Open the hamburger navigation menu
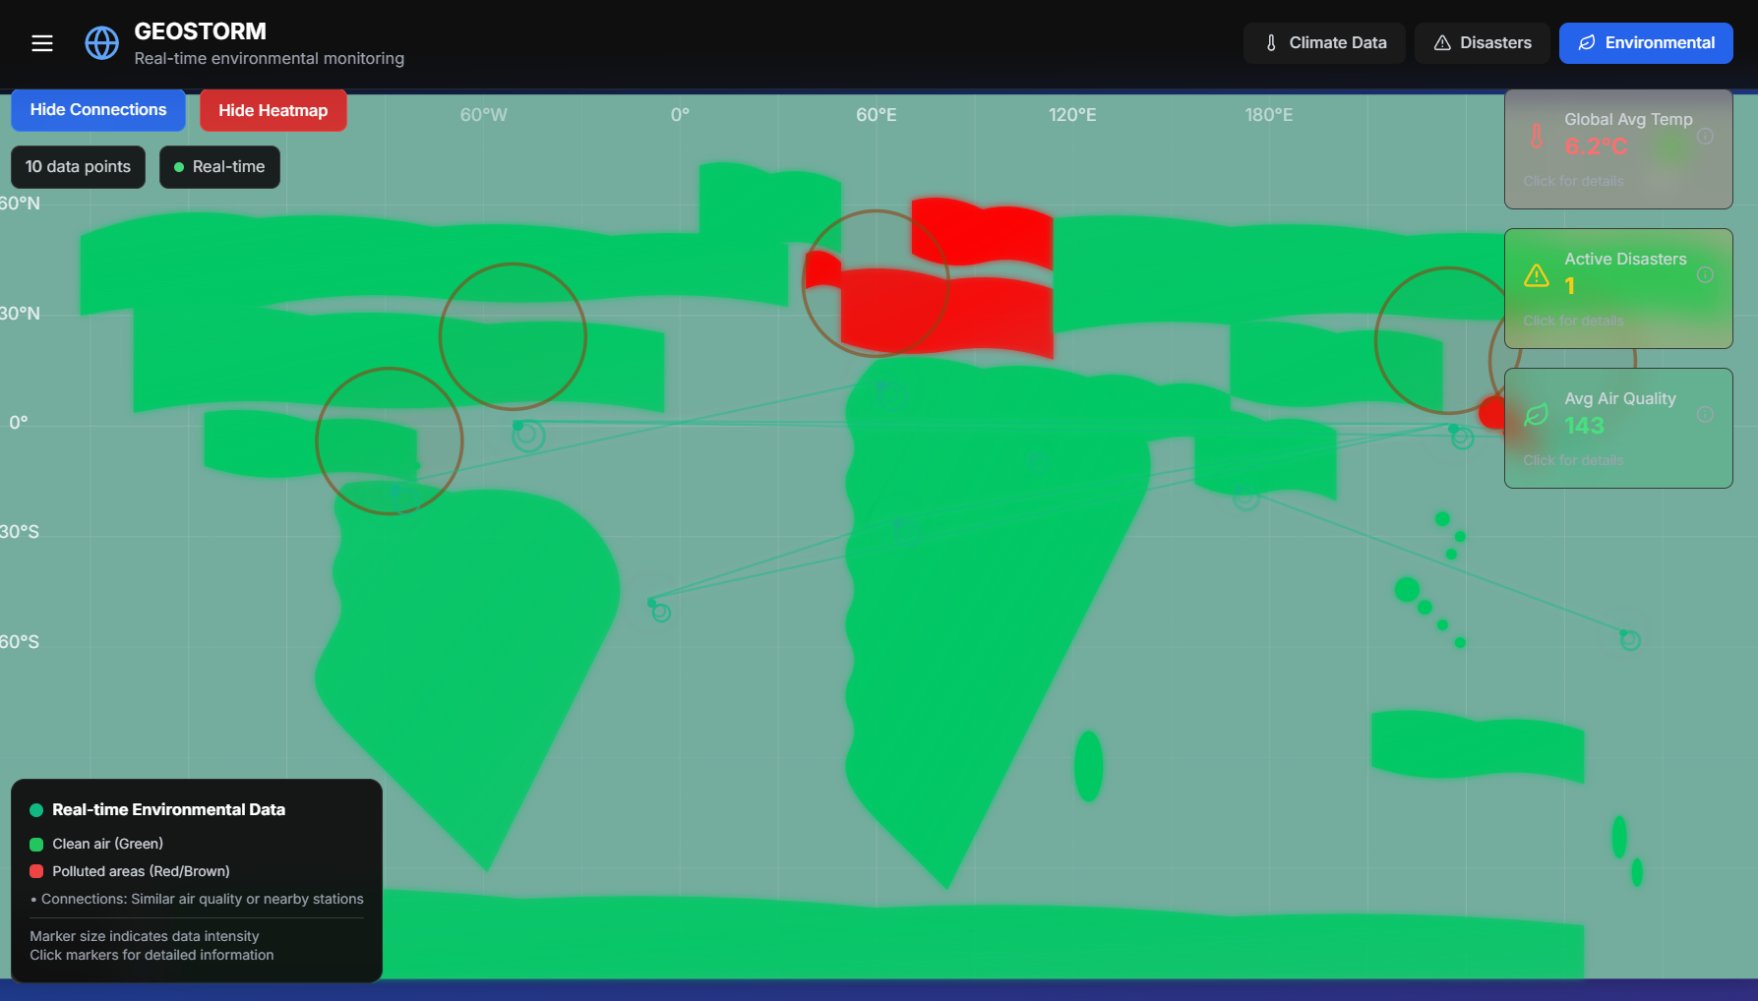The height and width of the screenshot is (1001, 1758). [42, 43]
